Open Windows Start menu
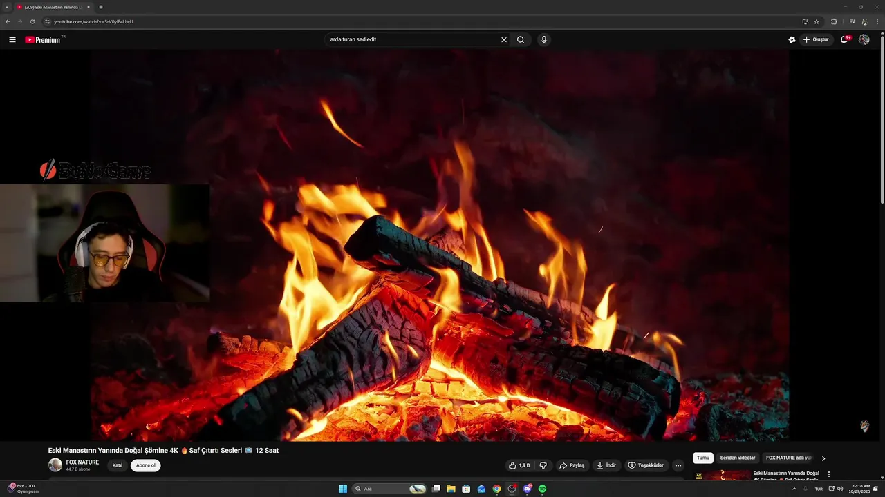Screen dimensions: 885x497 pos(343,489)
